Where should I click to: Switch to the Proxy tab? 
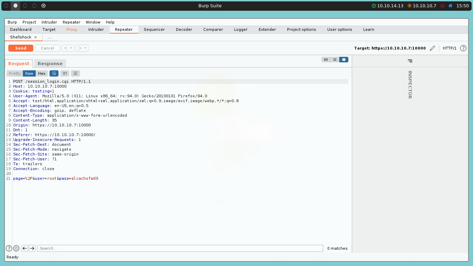(72, 29)
